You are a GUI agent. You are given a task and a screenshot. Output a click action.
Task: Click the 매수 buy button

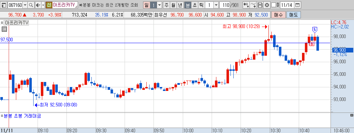(x=279, y=15)
